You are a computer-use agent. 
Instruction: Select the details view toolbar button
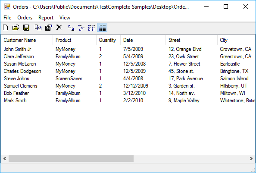tap(102, 28)
